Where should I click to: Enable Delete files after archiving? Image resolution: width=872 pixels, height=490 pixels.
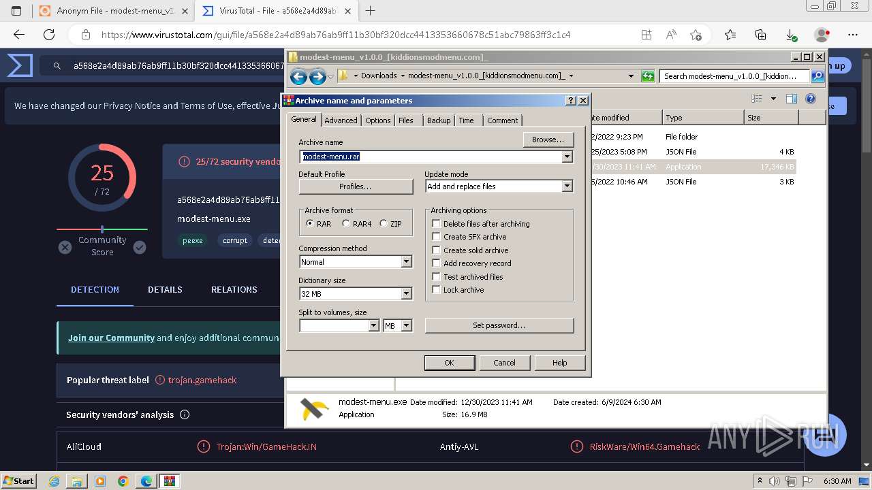pyautogui.click(x=436, y=224)
